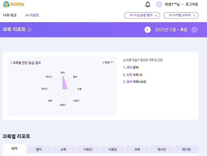Viewport: 207px width, 156px height.
Task: Switch to the 영어 subject tab
Action: (x=39, y=149)
